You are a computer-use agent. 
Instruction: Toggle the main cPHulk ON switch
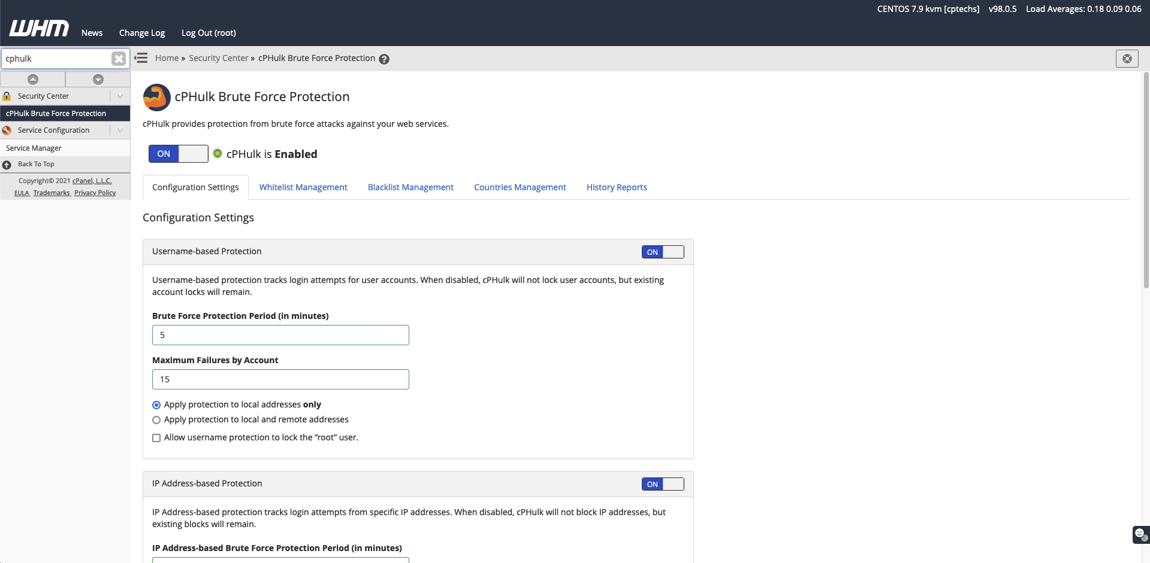(179, 154)
